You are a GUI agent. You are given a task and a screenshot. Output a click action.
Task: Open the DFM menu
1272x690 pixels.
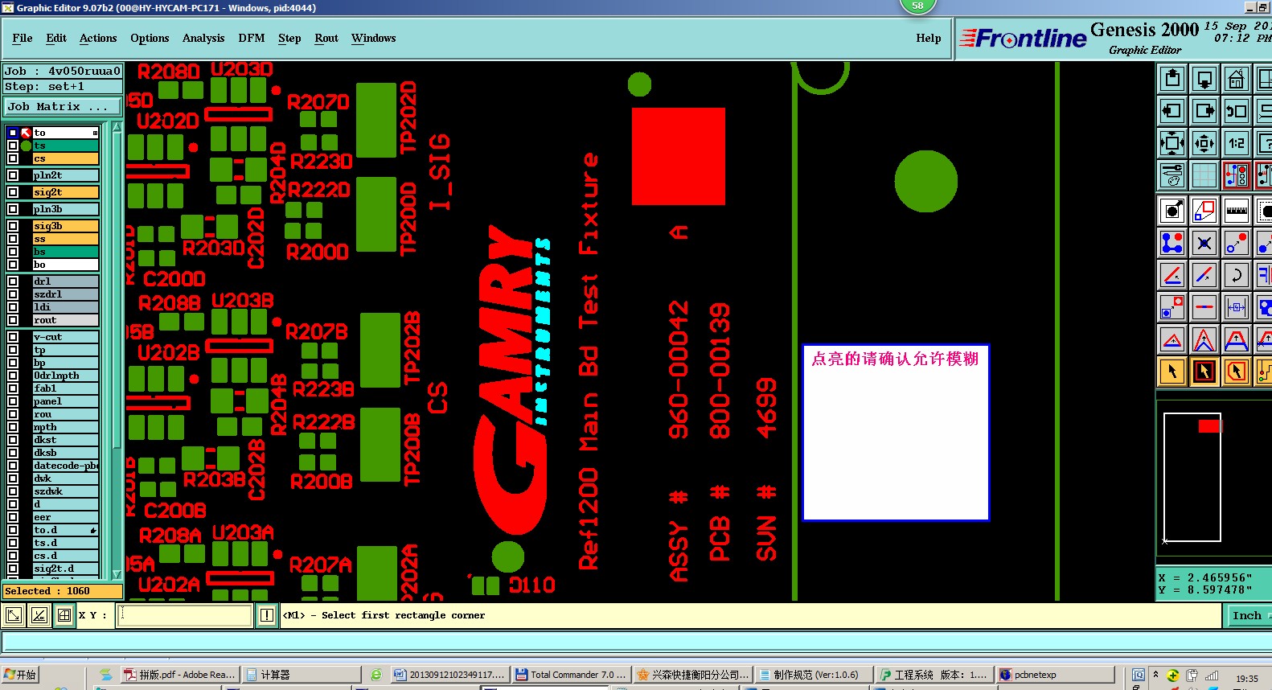pyautogui.click(x=252, y=38)
